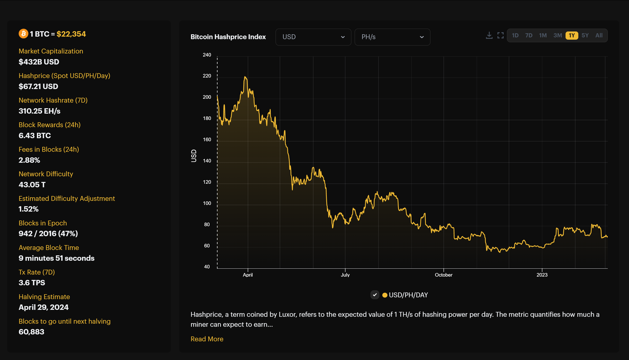Click the download chart icon
Viewport: 629px width, 360px height.
pyautogui.click(x=489, y=35)
